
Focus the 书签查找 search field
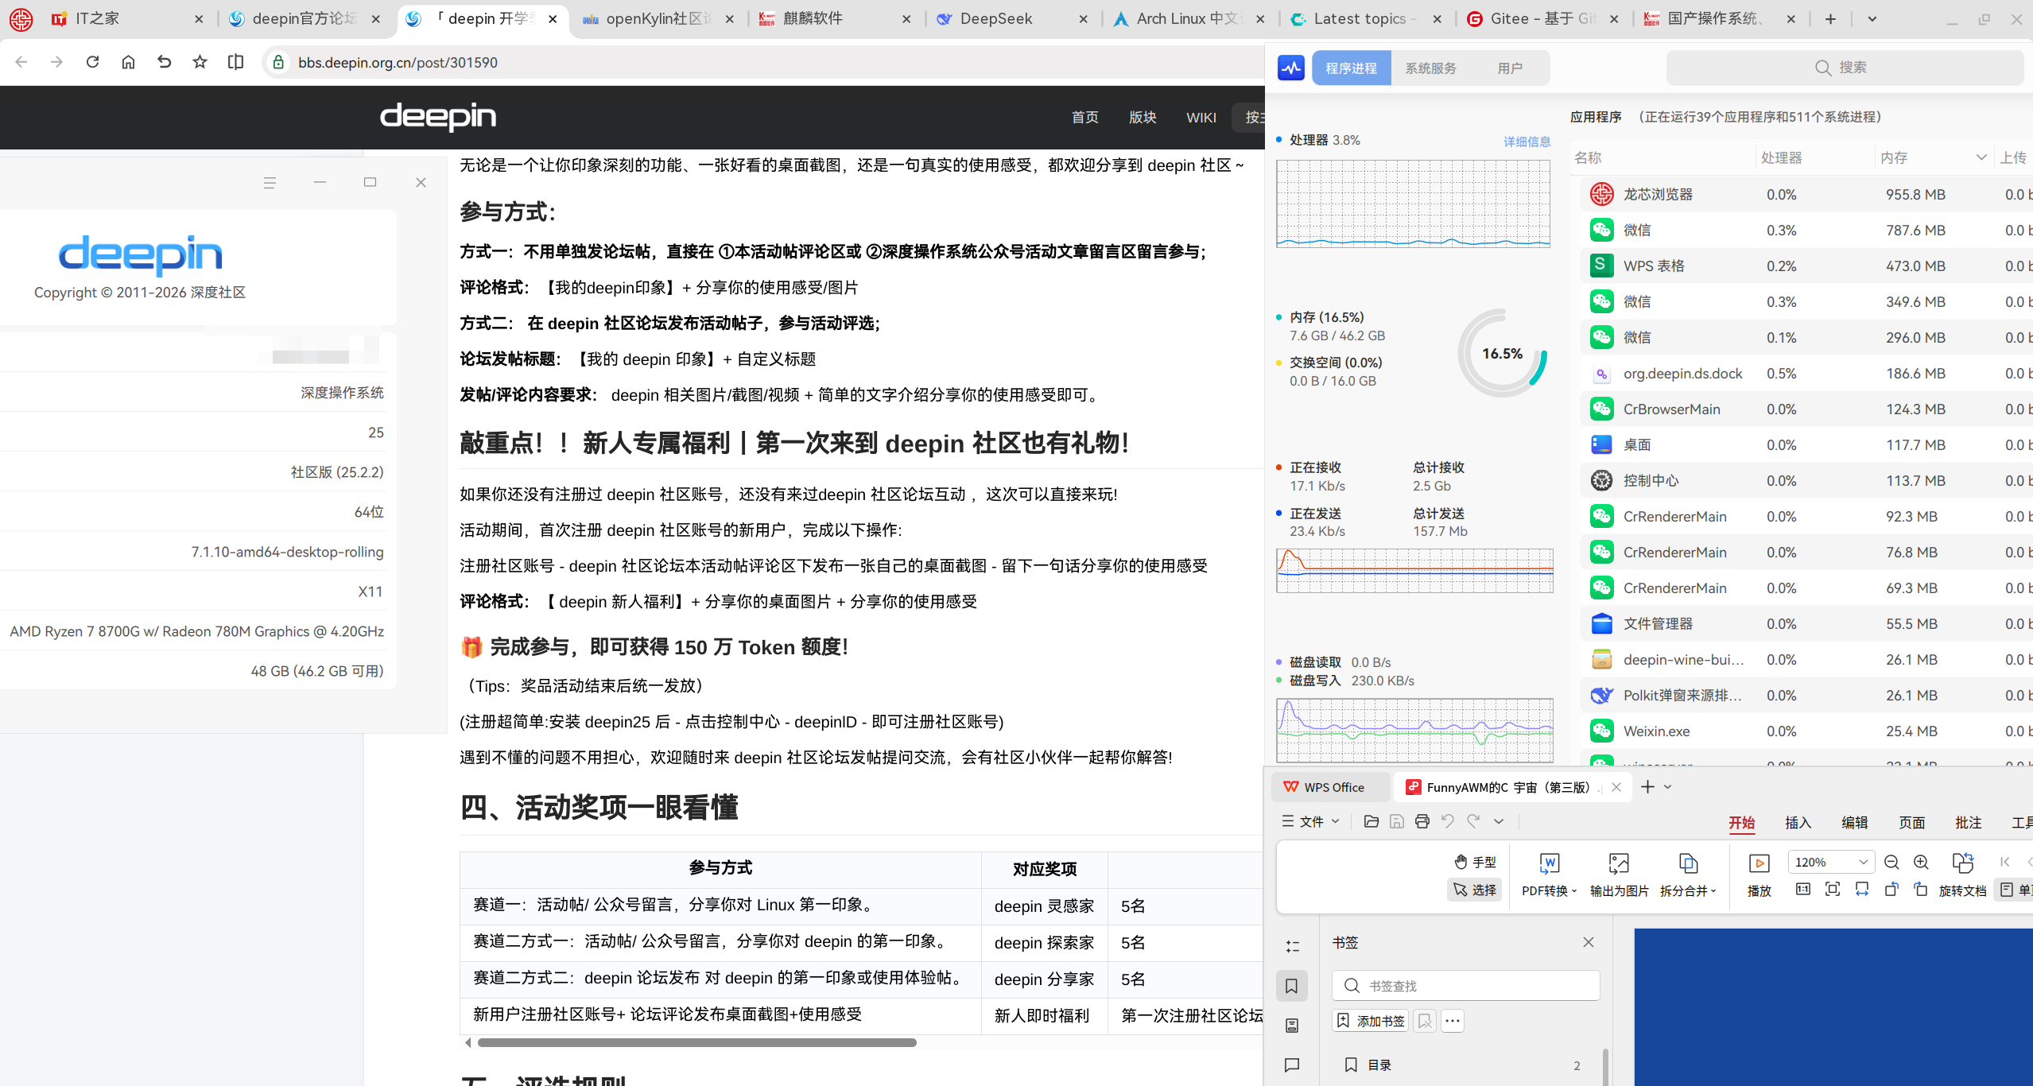tap(1465, 986)
